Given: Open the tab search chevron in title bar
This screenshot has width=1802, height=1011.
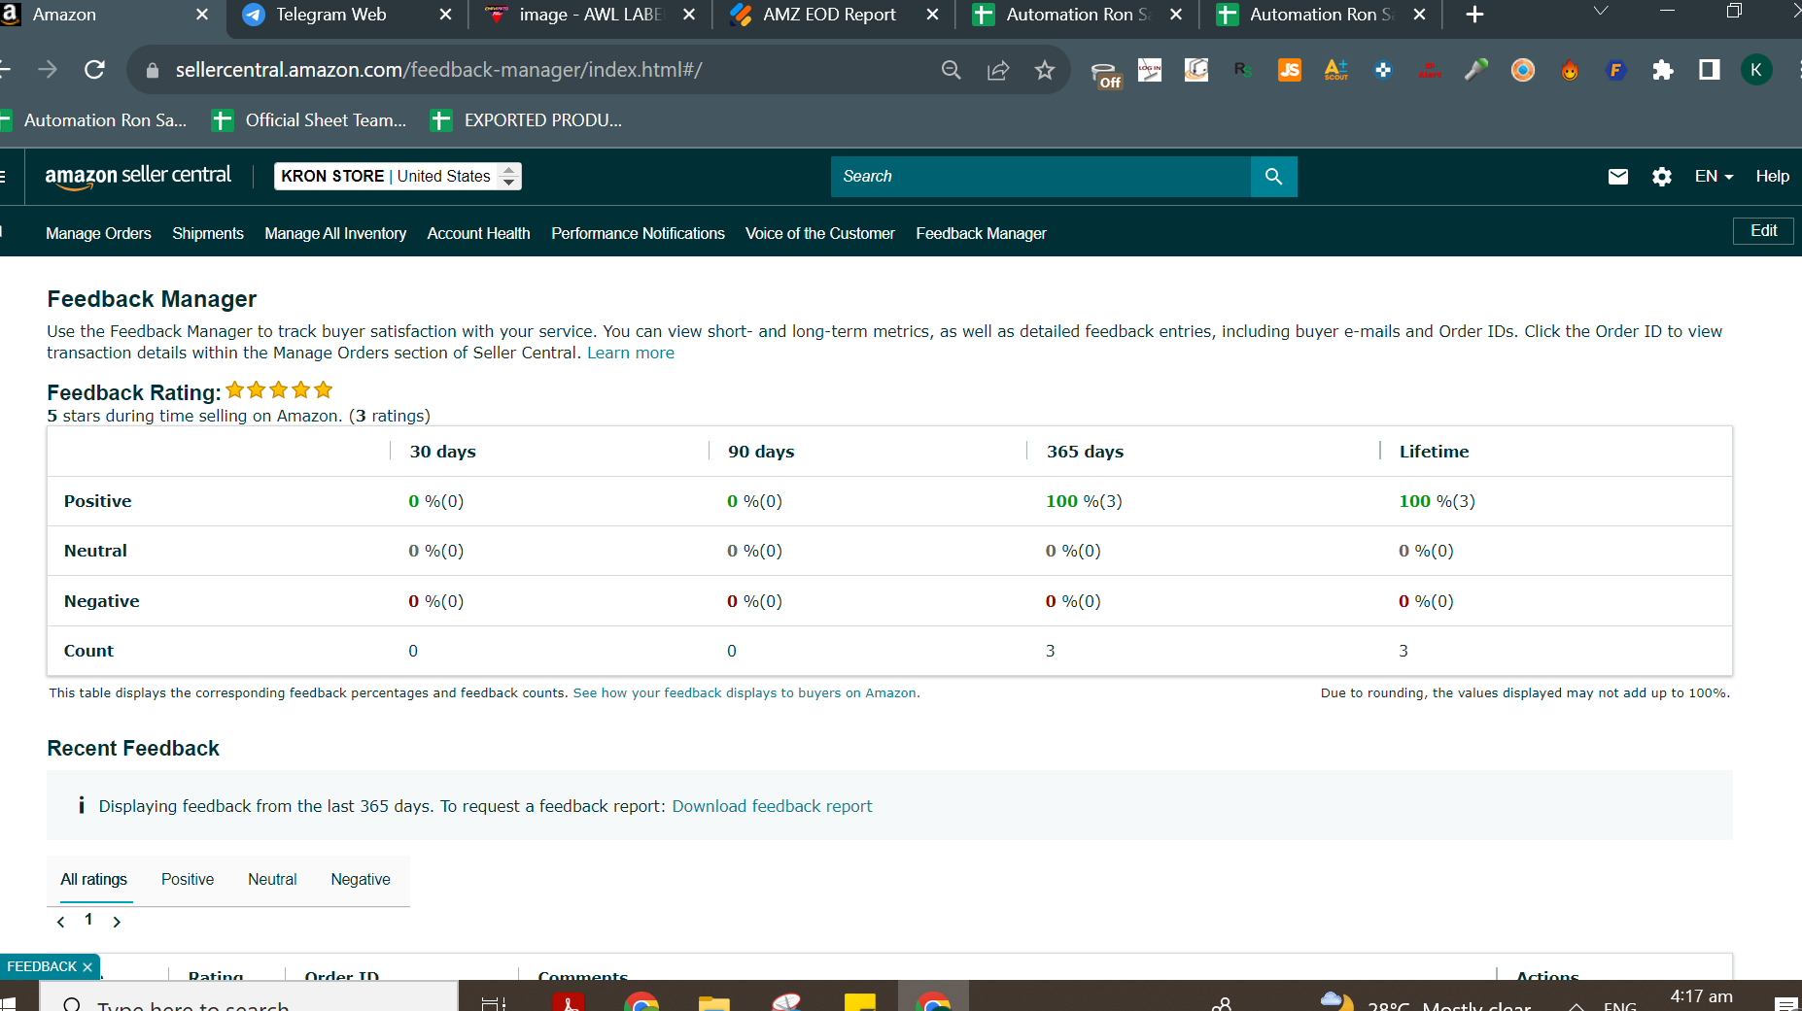Looking at the screenshot, I should click(x=1601, y=12).
